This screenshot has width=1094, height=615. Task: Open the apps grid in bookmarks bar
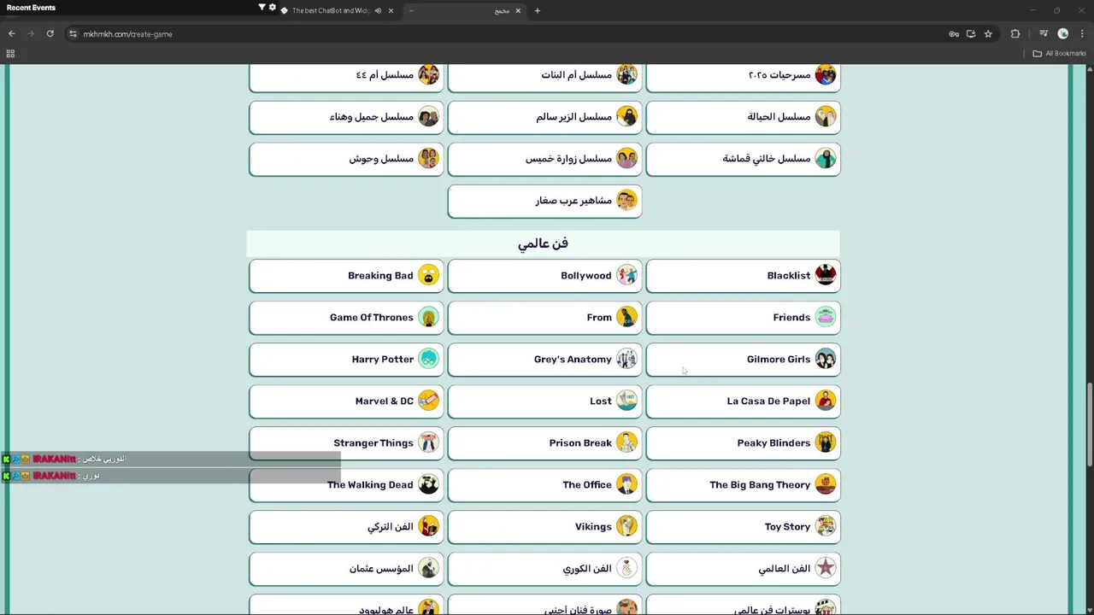tap(10, 54)
